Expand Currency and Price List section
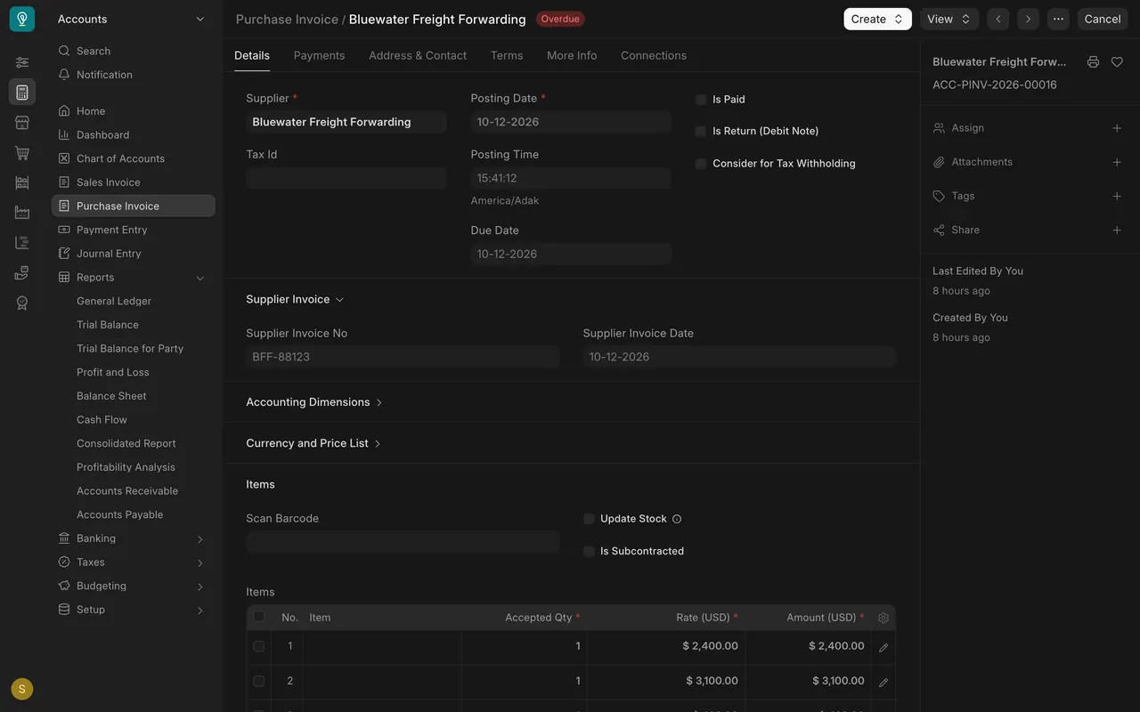Image resolution: width=1140 pixels, height=712 pixels. coord(313,443)
